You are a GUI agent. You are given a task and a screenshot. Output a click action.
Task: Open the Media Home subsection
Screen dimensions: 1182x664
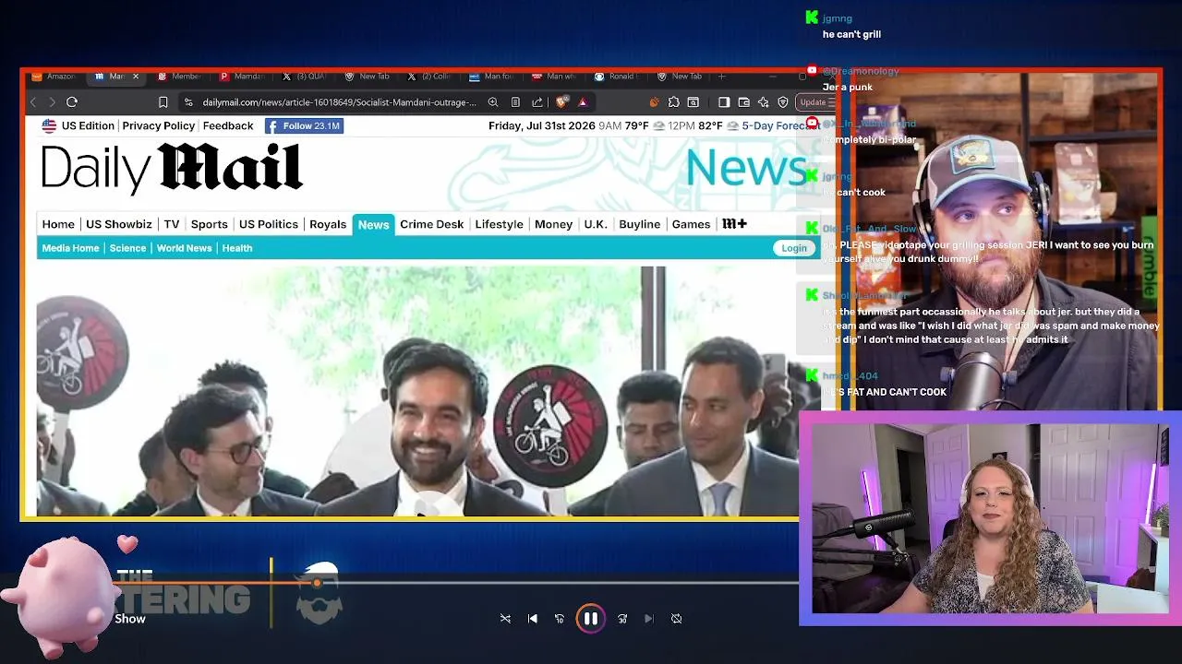point(70,248)
